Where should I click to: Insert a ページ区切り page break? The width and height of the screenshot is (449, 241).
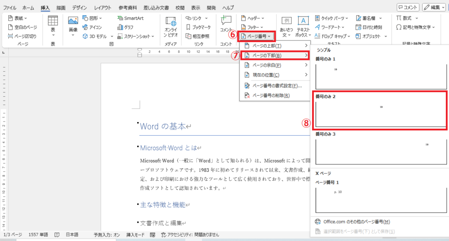22,36
